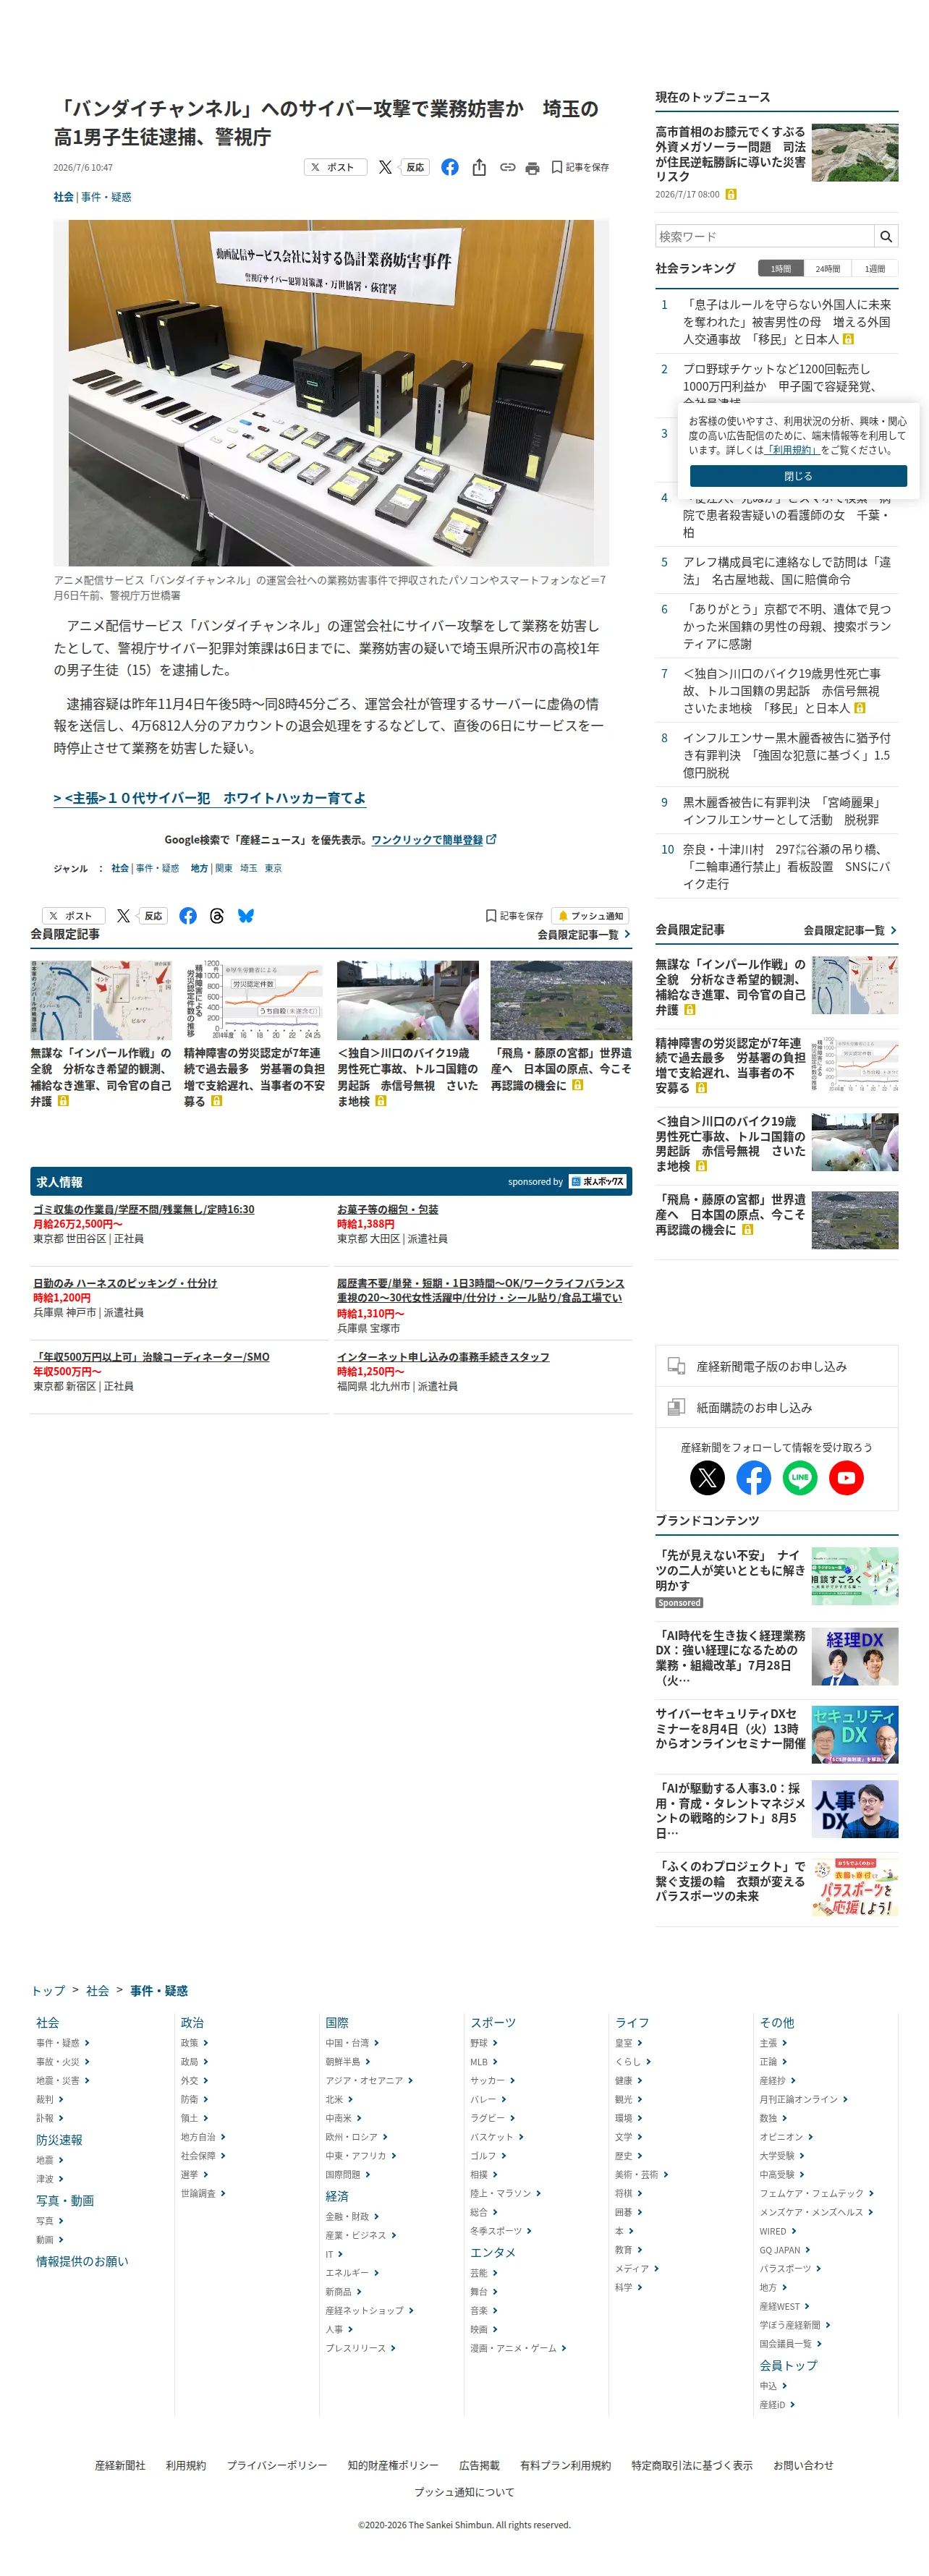The width and height of the screenshot is (929, 2576).
Task: Open GQ JAPAN chevron link in the footer
Action: 785,2249
